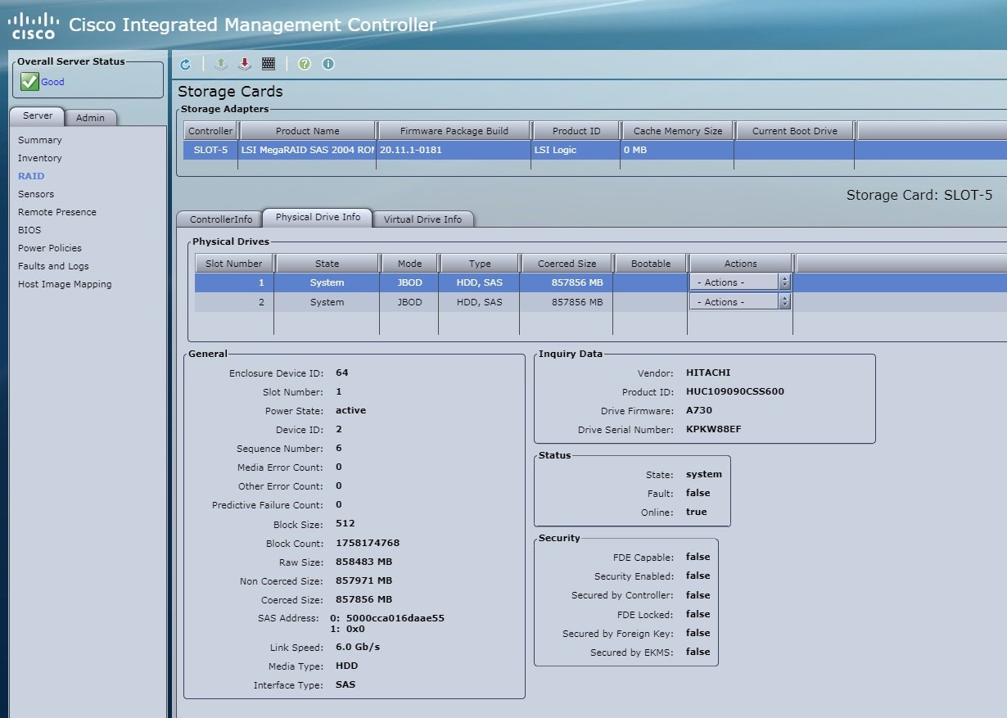The image size is (1007, 718).
Task: Click the Cisco logo in the header
Action: pos(34,25)
